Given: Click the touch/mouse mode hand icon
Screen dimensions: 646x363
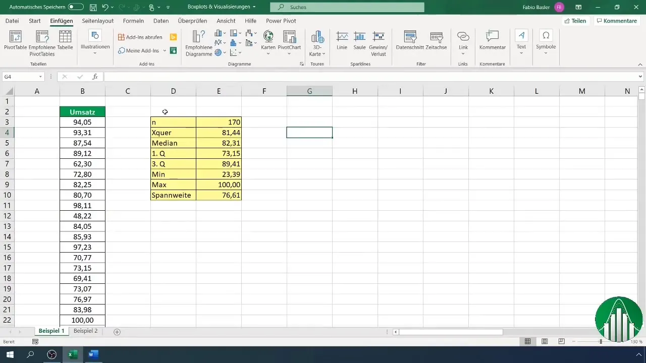Looking at the screenshot, I should (151, 7).
